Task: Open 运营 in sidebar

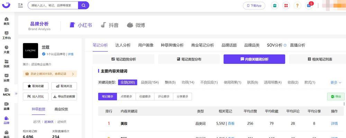Action: [7, 78]
